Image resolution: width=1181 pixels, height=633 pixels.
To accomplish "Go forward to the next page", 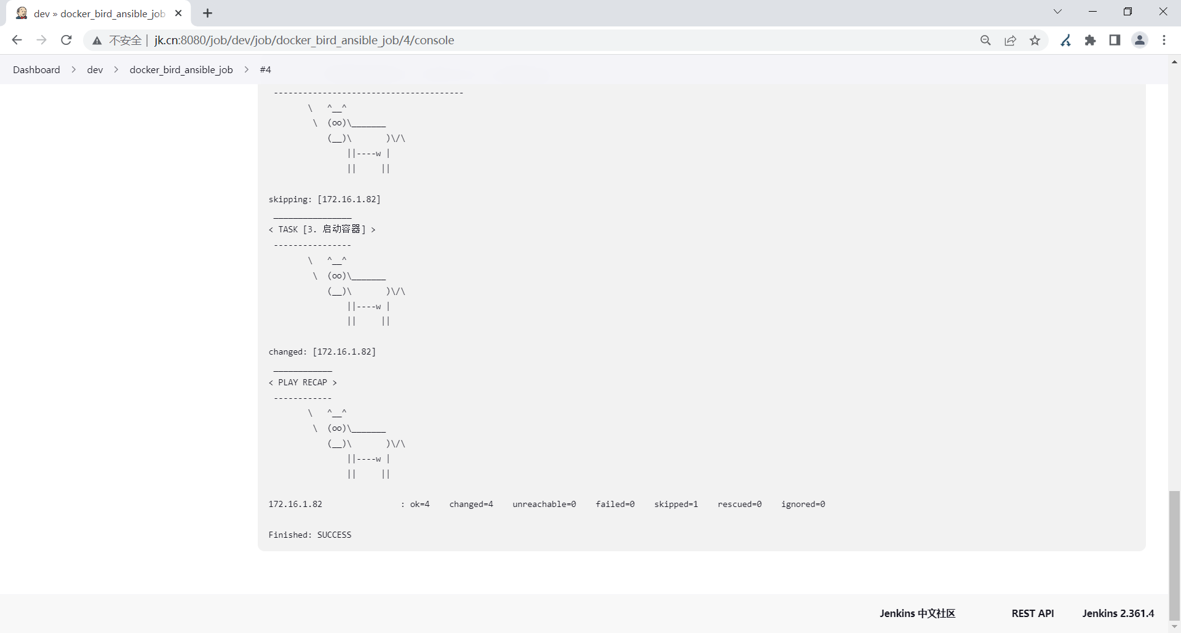I will tap(41, 40).
